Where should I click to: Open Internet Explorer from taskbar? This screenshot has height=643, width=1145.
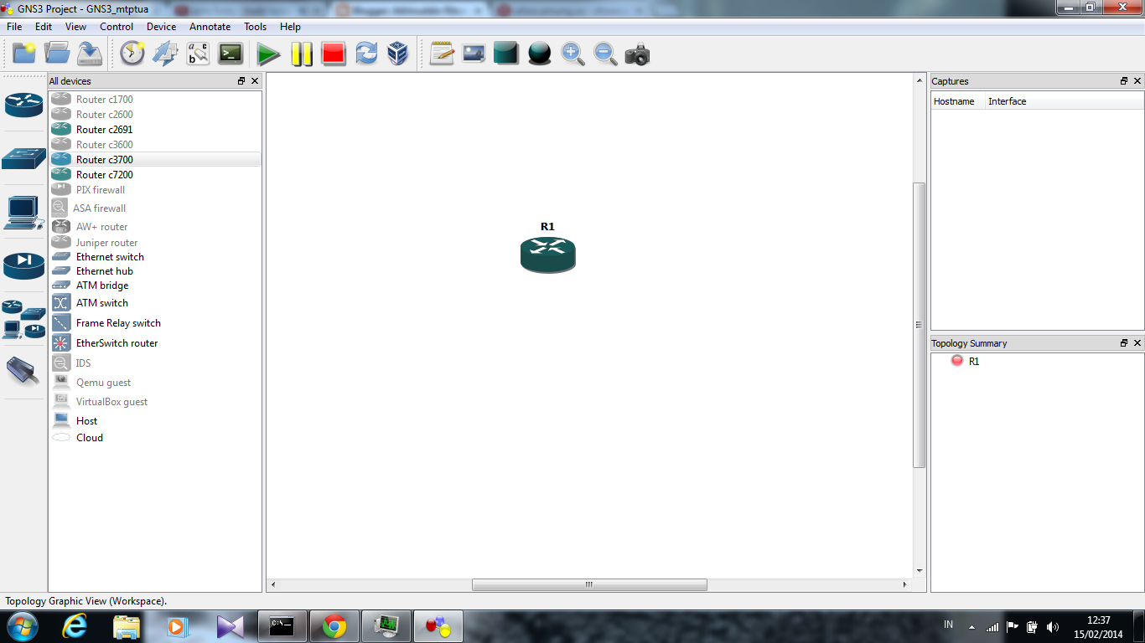(75, 626)
